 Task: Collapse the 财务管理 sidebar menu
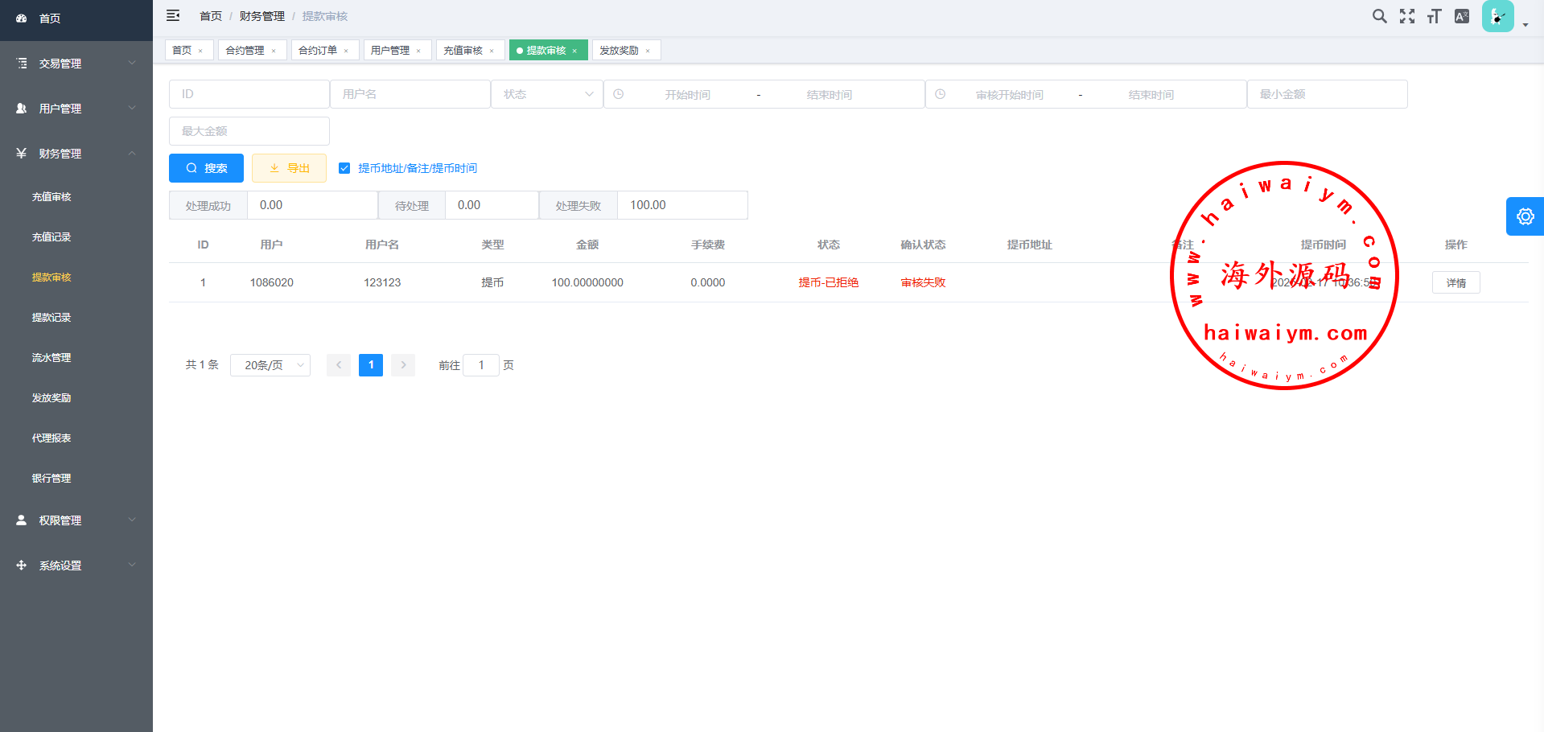[76, 154]
